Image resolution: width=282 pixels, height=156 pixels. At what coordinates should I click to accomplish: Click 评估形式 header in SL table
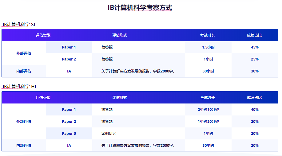click(120, 35)
